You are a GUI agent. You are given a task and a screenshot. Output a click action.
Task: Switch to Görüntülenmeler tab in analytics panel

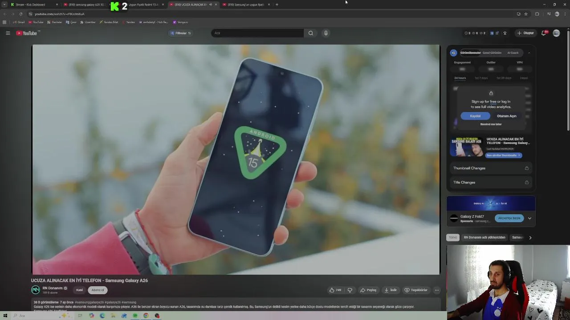click(x=470, y=53)
